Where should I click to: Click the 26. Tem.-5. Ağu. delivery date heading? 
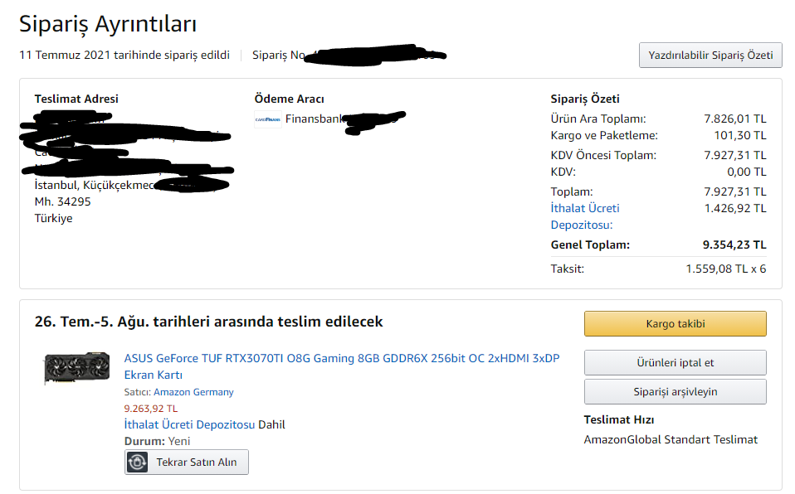pyautogui.click(x=208, y=322)
